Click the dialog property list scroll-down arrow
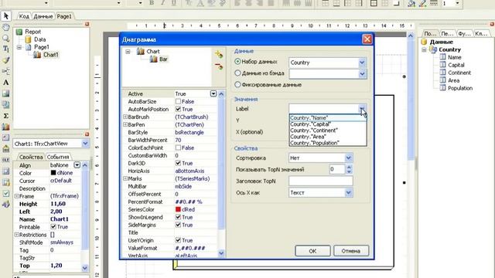The height and width of the screenshot is (278, 495). point(221,253)
